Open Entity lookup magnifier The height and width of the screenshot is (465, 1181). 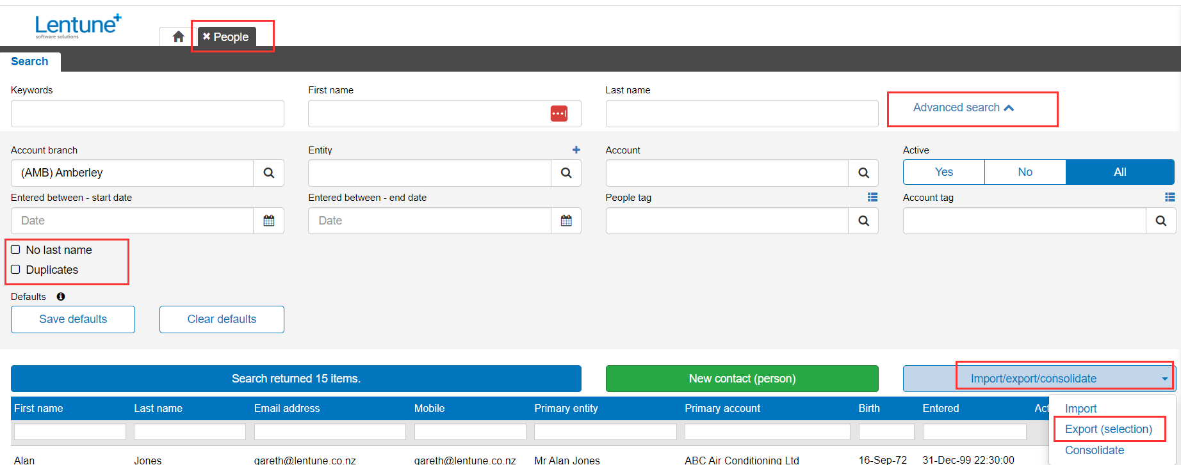(566, 173)
